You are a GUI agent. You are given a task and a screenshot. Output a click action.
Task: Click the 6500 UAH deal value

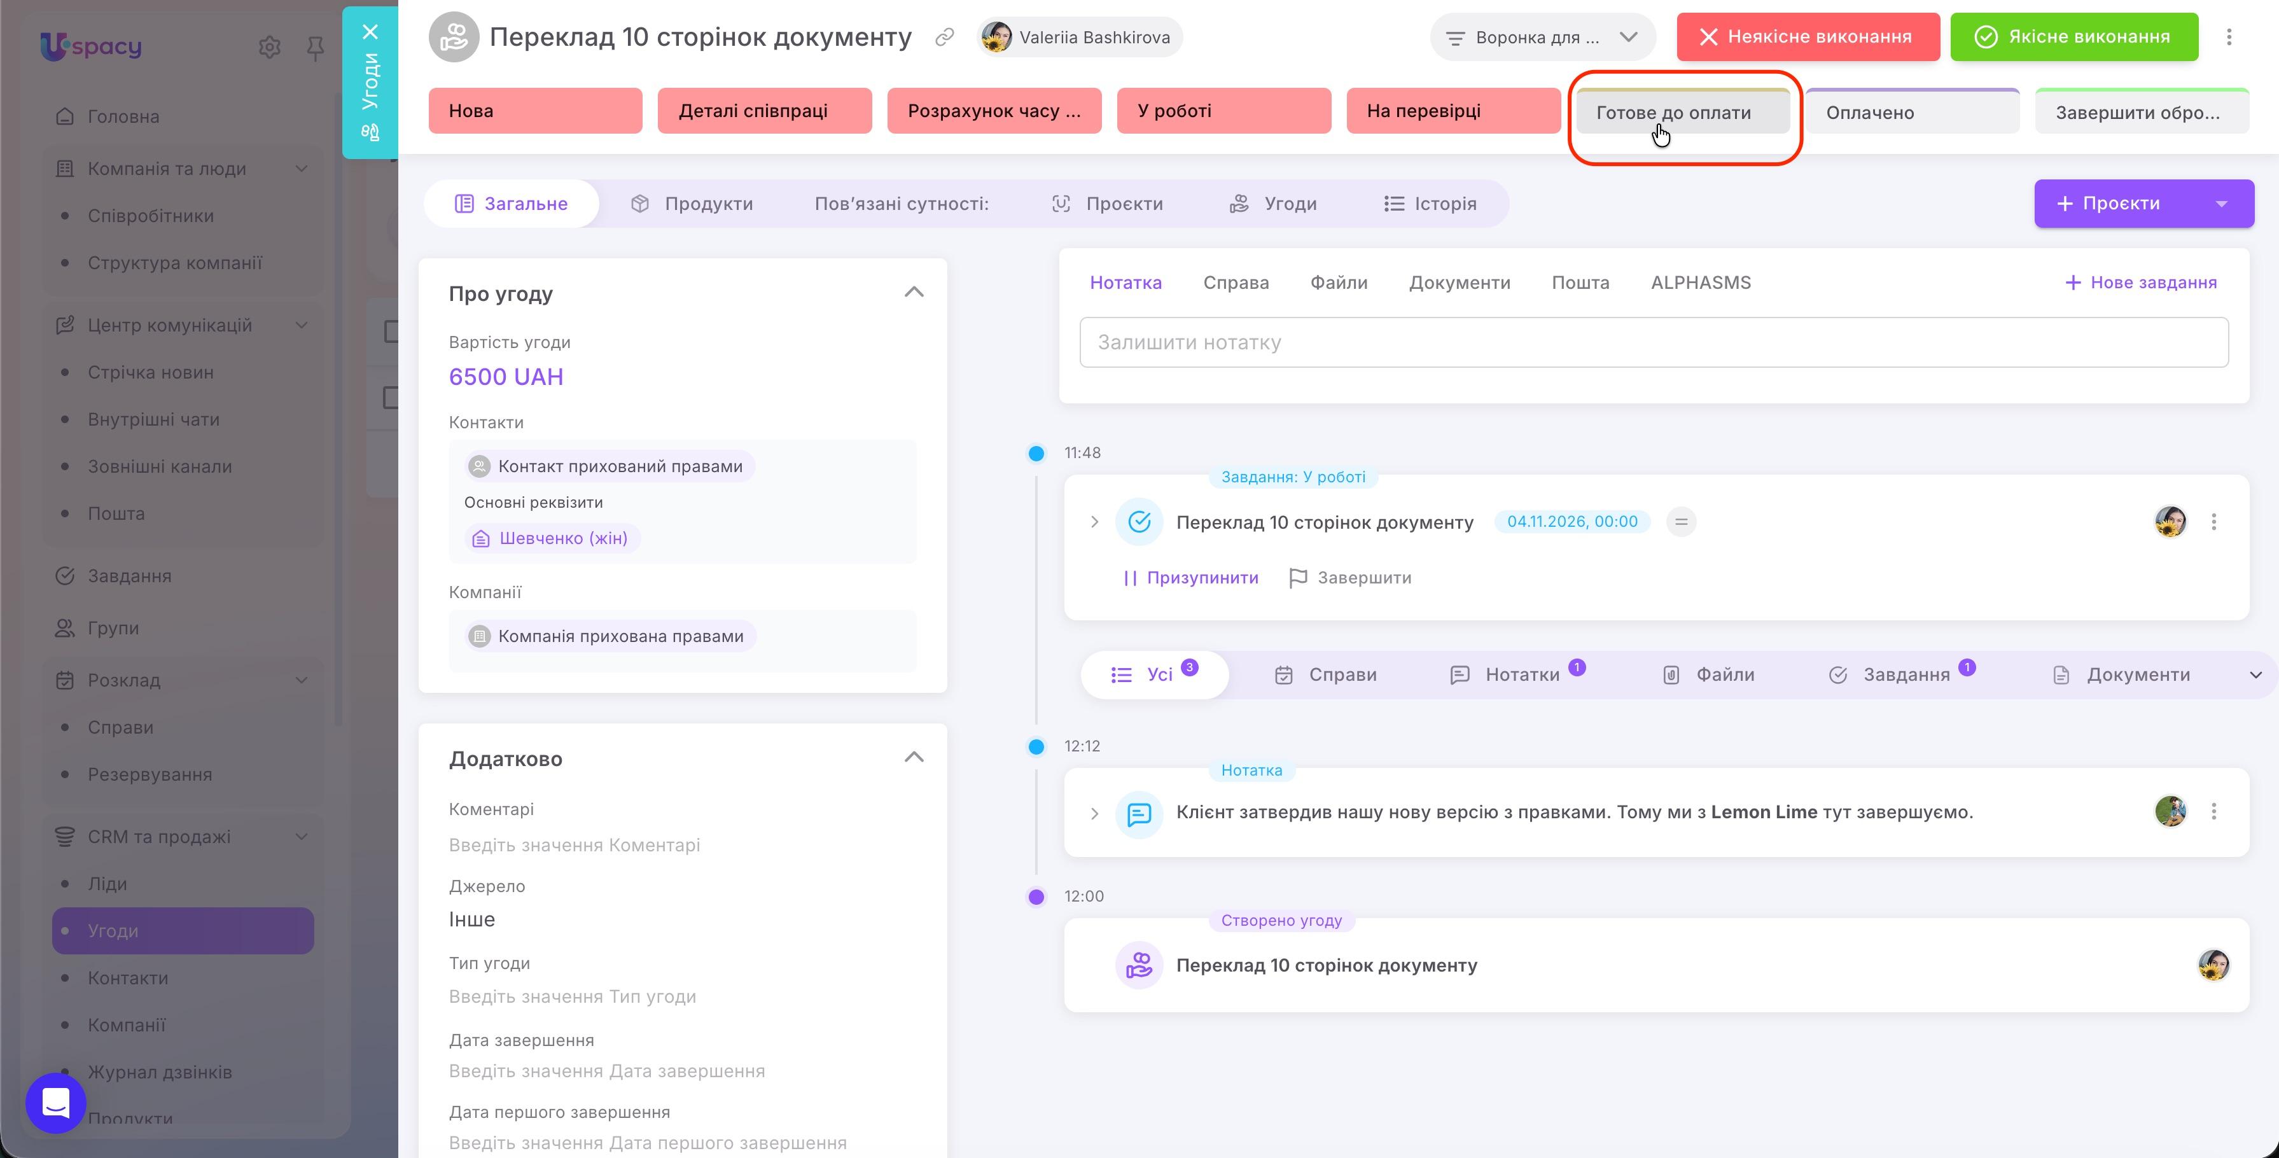(x=506, y=378)
